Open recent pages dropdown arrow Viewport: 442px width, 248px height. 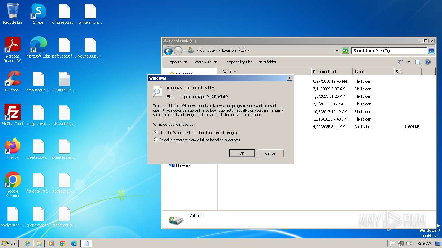185,51
